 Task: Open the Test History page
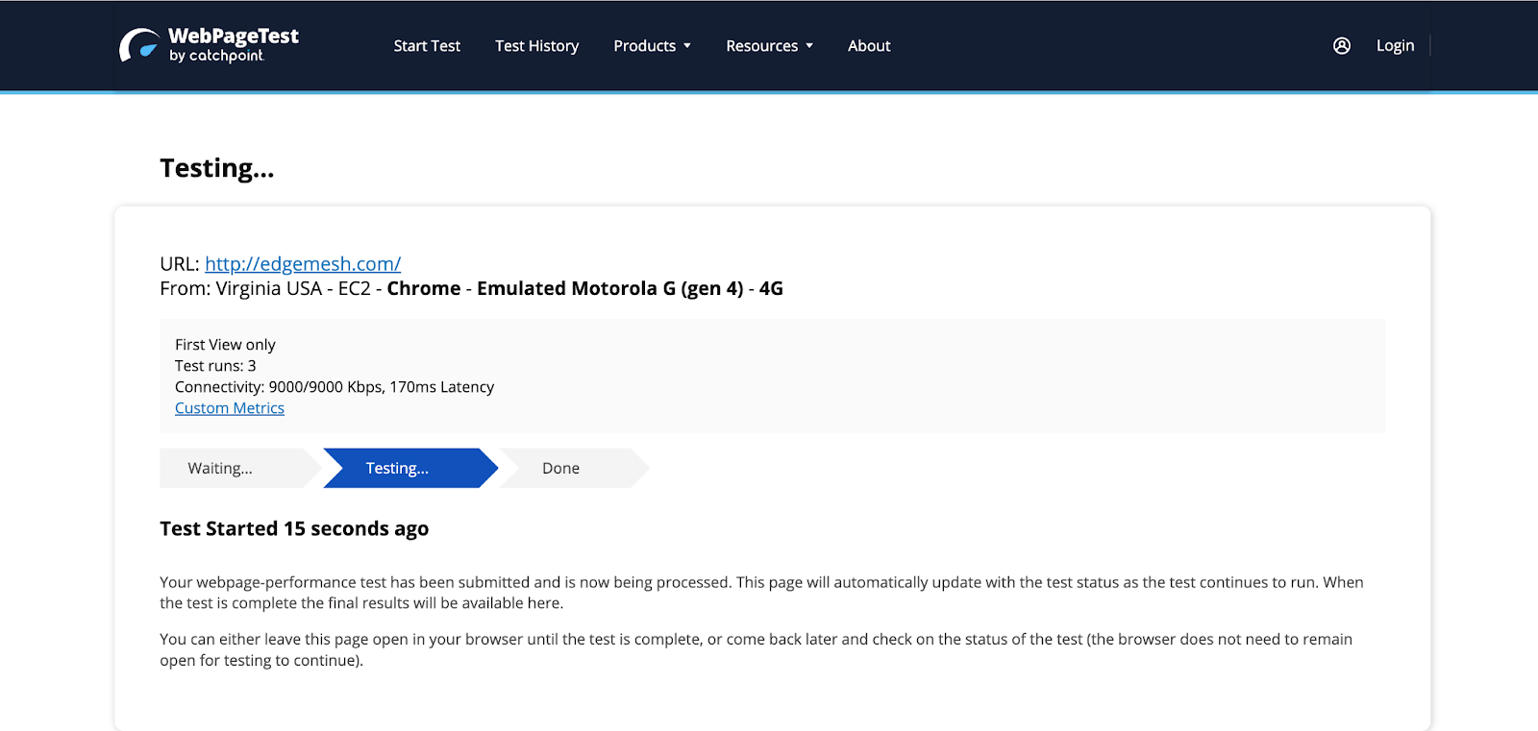coord(536,45)
